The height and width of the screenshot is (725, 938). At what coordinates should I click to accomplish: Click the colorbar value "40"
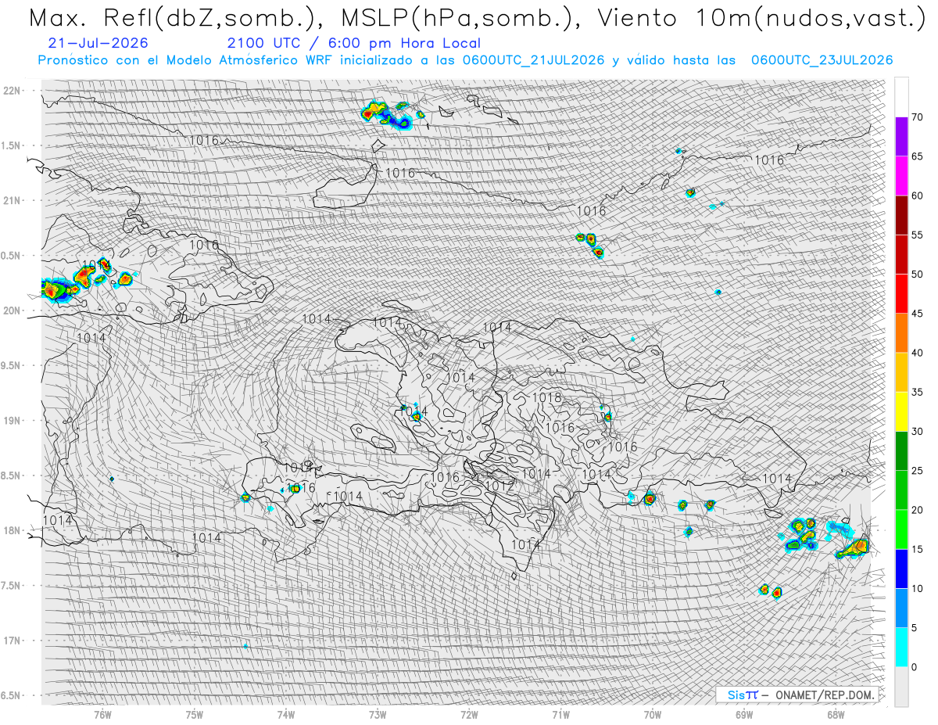click(x=917, y=353)
